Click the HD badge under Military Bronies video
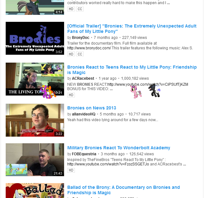 click(x=71, y=170)
